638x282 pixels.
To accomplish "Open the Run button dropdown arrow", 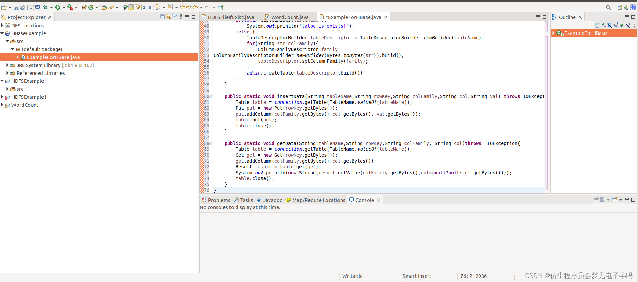I will 64,7.
